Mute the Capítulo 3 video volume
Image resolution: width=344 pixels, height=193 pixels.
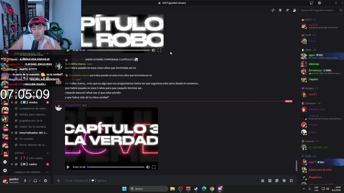coord(148,167)
